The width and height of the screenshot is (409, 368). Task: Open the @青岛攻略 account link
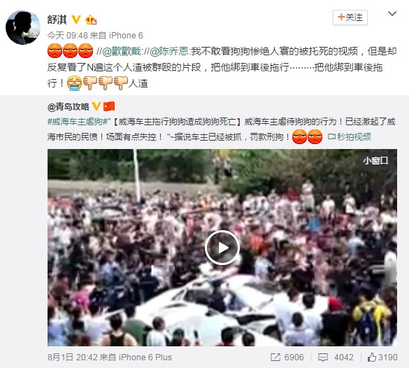pyautogui.click(x=69, y=106)
